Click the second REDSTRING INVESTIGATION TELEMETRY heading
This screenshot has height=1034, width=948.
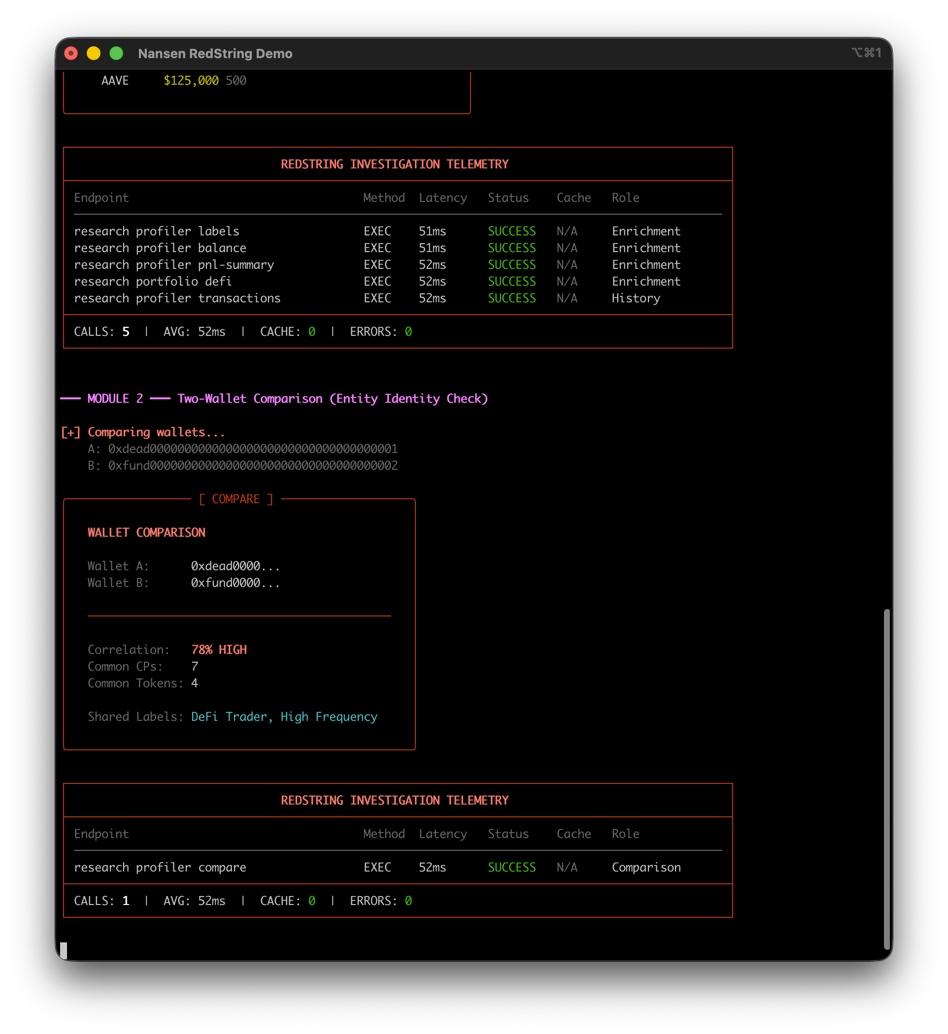(x=395, y=800)
